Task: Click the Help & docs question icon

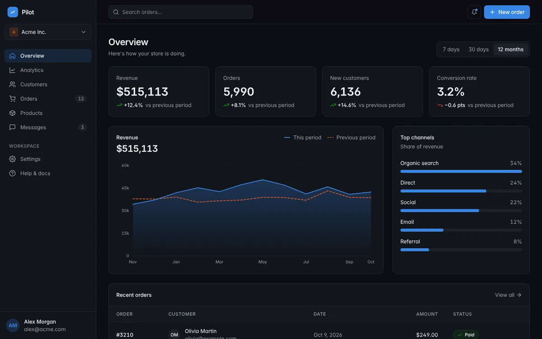Action: [12, 173]
